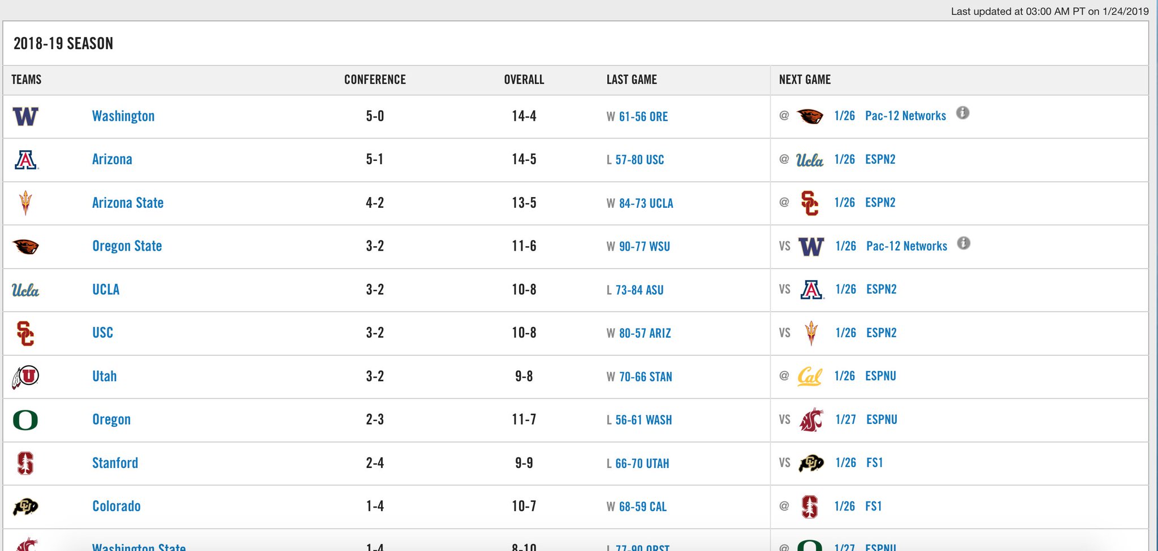Click ESPN2 in Arizona's next game
1158x551 pixels.
[880, 159]
